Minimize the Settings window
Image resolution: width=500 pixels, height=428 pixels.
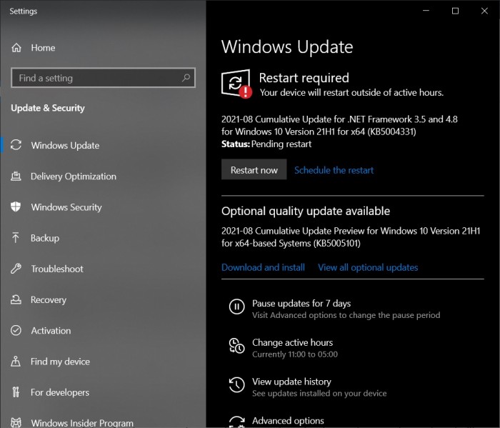click(426, 11)
